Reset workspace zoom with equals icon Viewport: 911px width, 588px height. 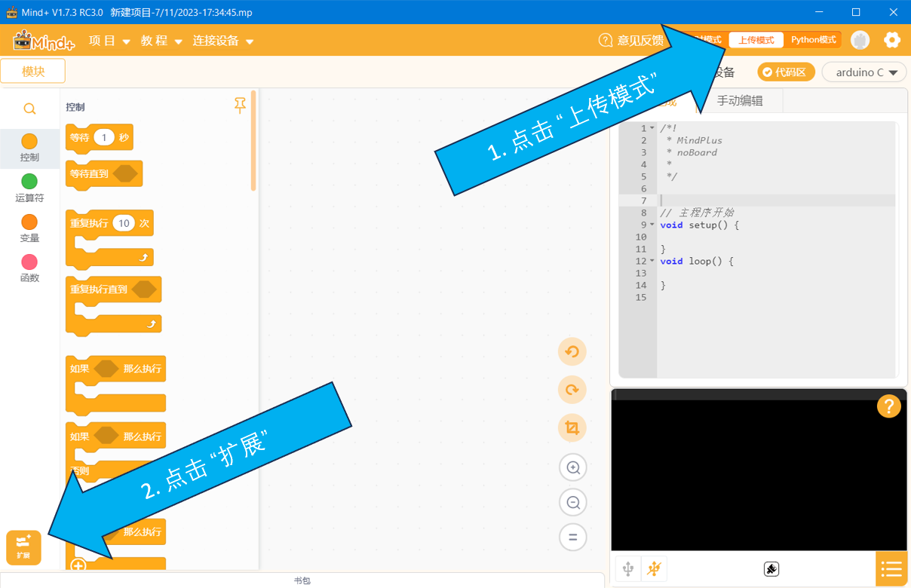(x=573, y=537)
